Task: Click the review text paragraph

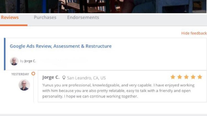Action: (x=118, y=91)
